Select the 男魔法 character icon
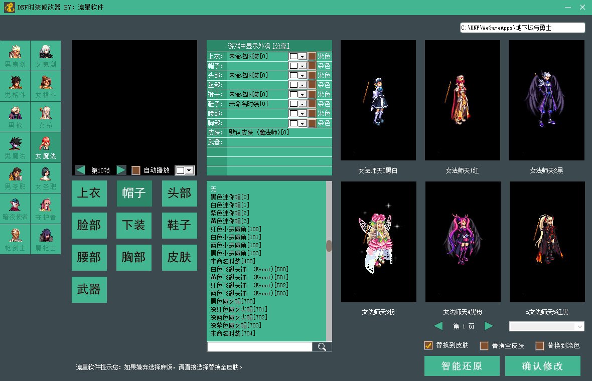Screen dimensions: 592x381 [15, 147]
